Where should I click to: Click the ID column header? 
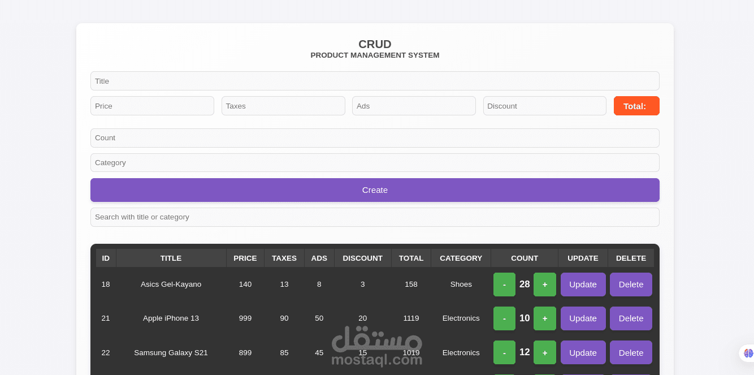click(x=106, y=258)
